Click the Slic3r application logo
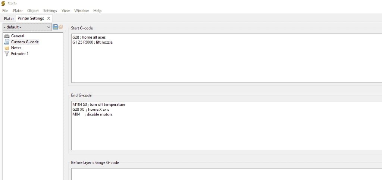 [x=3, y=4]
